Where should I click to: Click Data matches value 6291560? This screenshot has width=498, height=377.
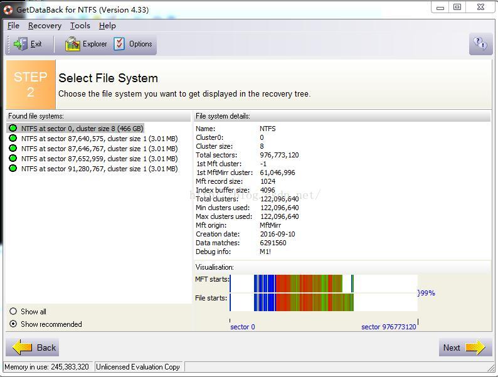click(273, 243)
